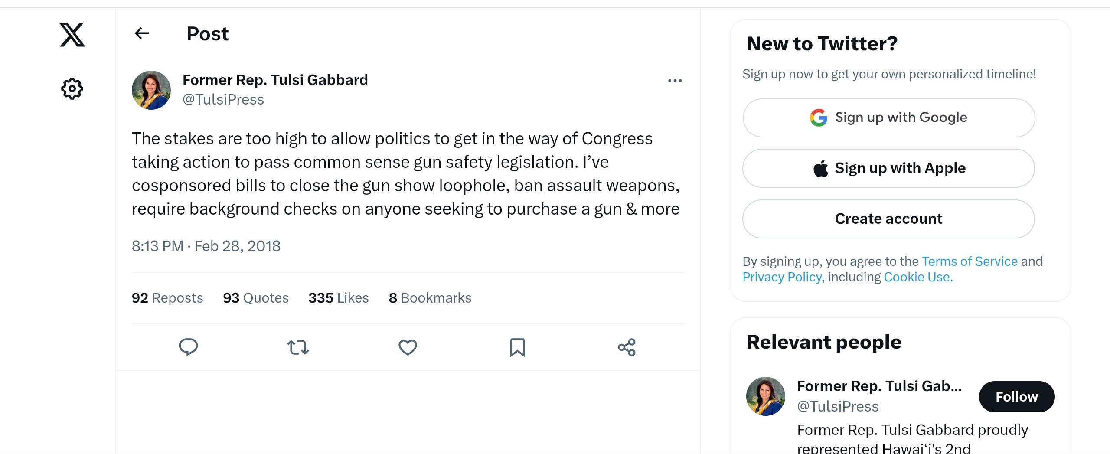Viewport: 1110px width, 454px height.
Task: Click the share post icon
Action: (627, 347)
